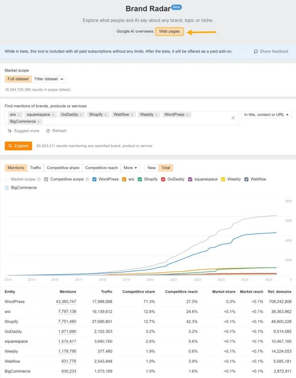296x378 pixels.
Task: Switch the chart to New
Action: pyautogui.click(x=151, y=168)
